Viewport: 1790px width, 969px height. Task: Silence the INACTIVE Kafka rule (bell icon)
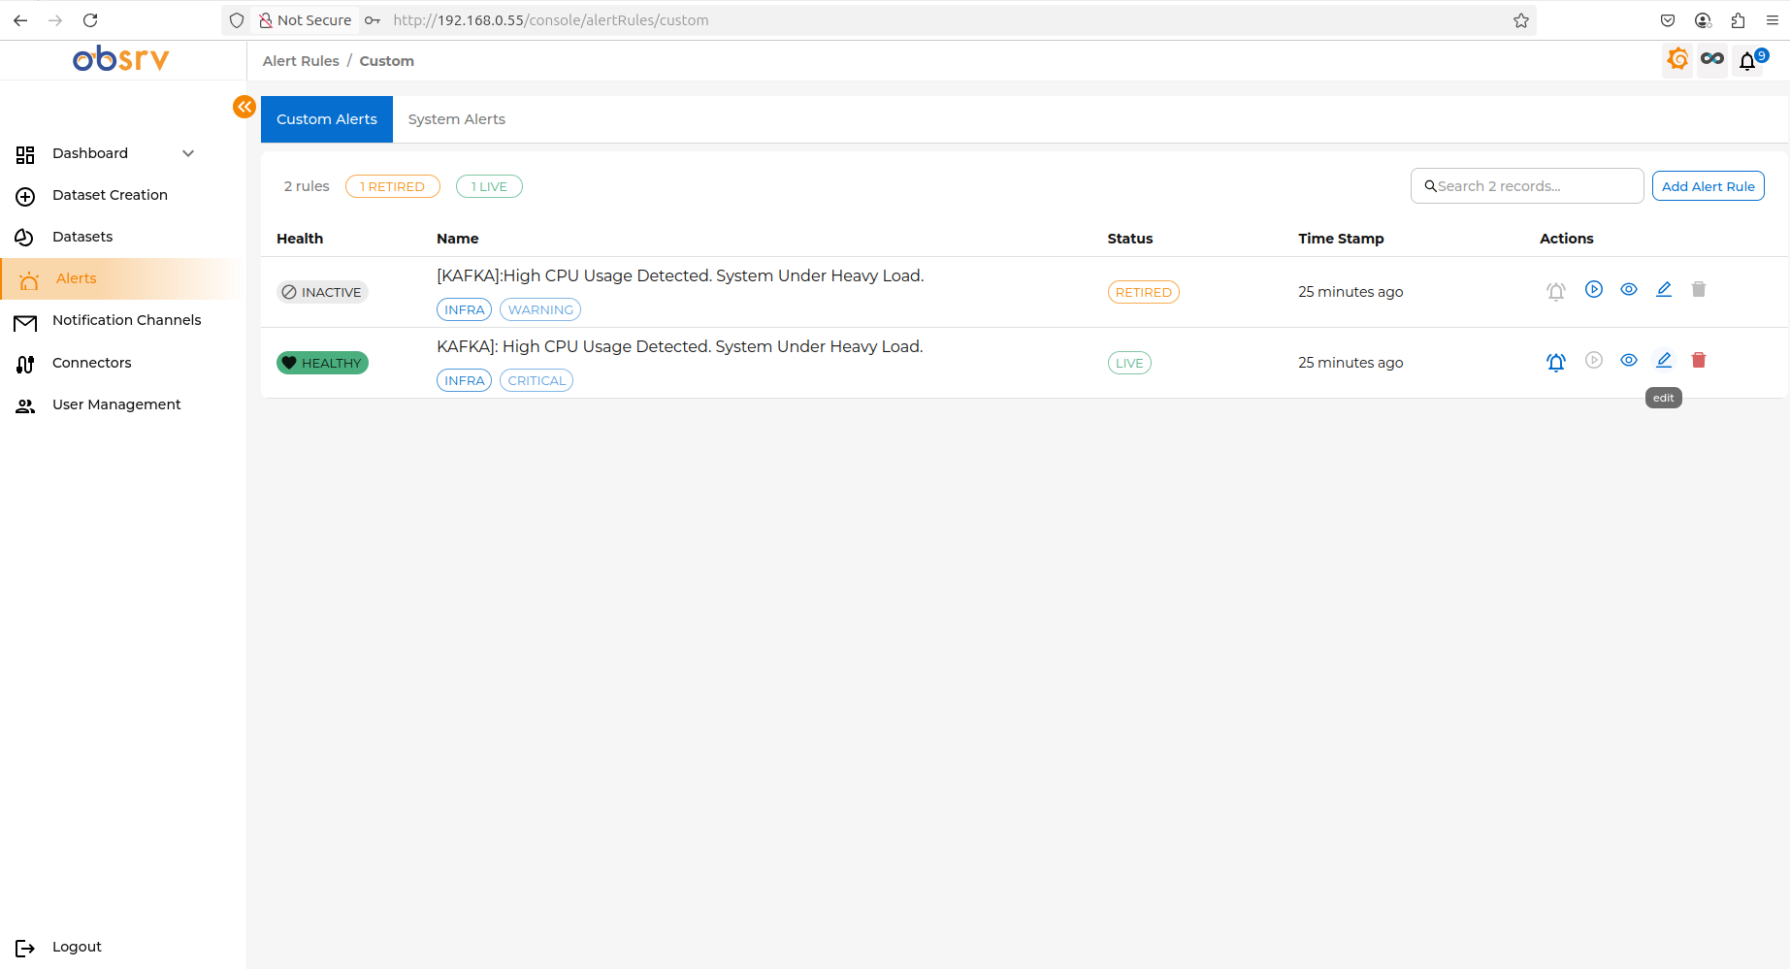[x=1556, y=291]
